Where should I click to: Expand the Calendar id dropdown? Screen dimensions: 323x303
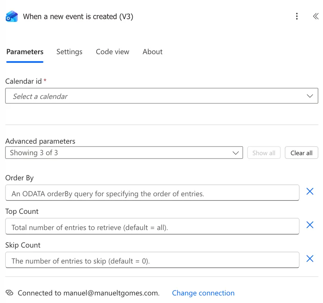coord(161,96)
